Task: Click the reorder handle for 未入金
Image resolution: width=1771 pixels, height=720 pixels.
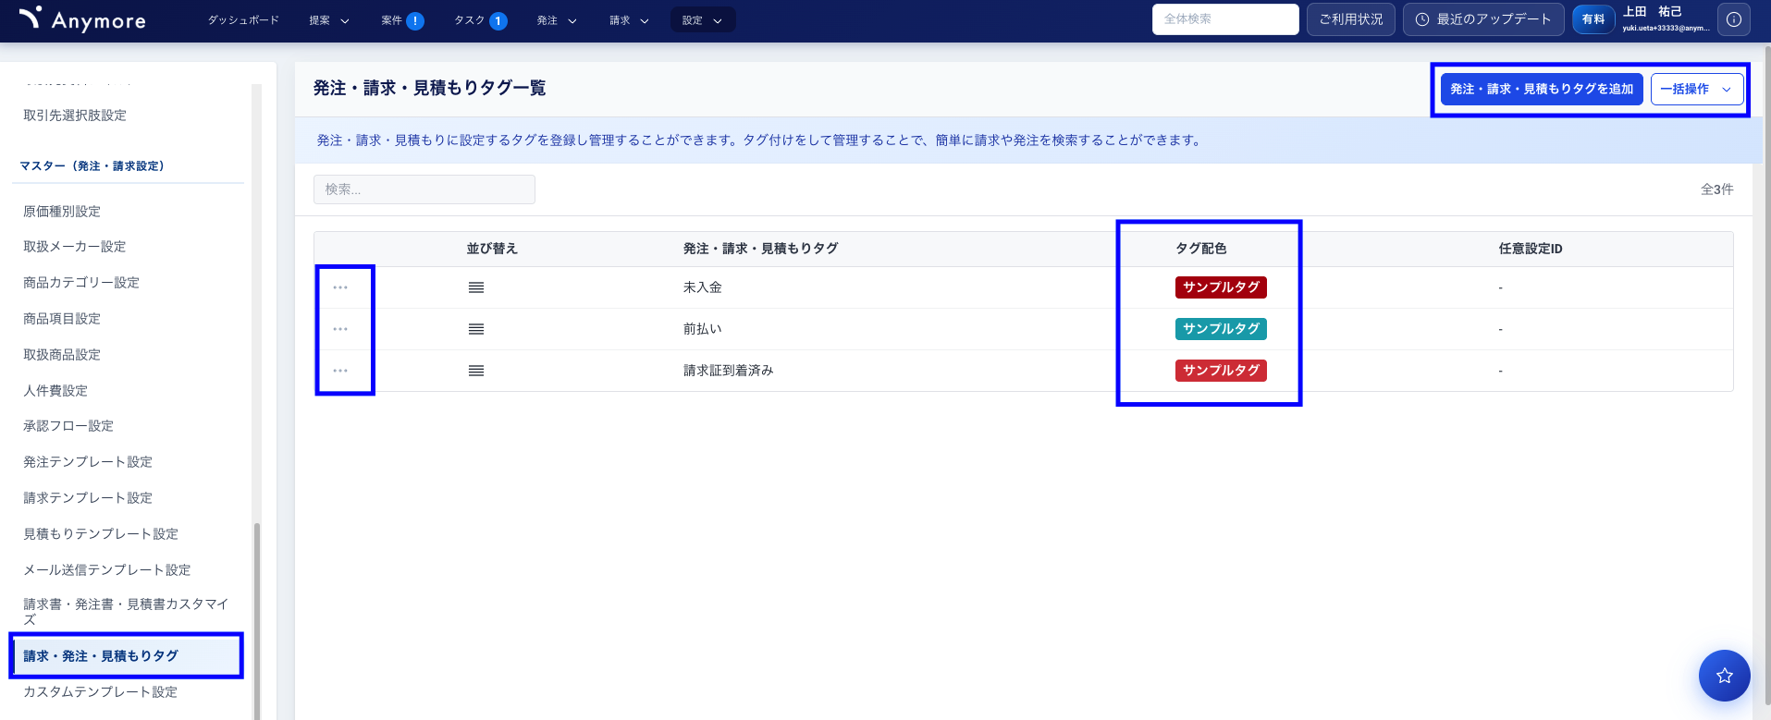Action: pyautogui.click(x=476, y=287)
